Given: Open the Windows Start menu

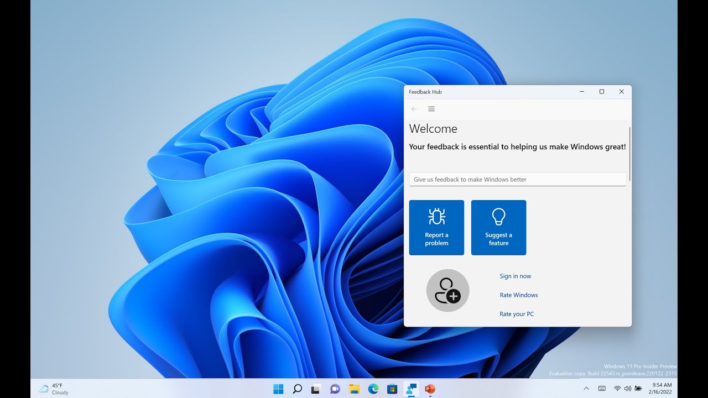Looking at the screenshot, I should pyautogui.click(x=278, y=389).
